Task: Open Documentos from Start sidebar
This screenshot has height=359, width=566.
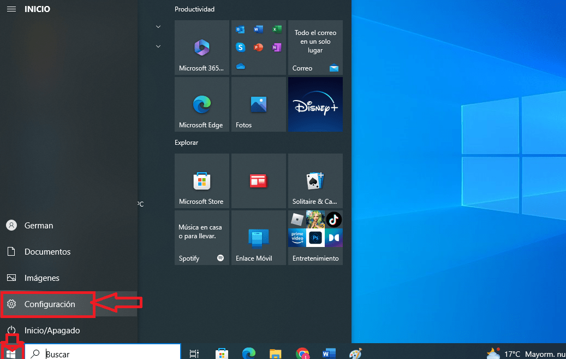Action: click(x=69, y=251)
